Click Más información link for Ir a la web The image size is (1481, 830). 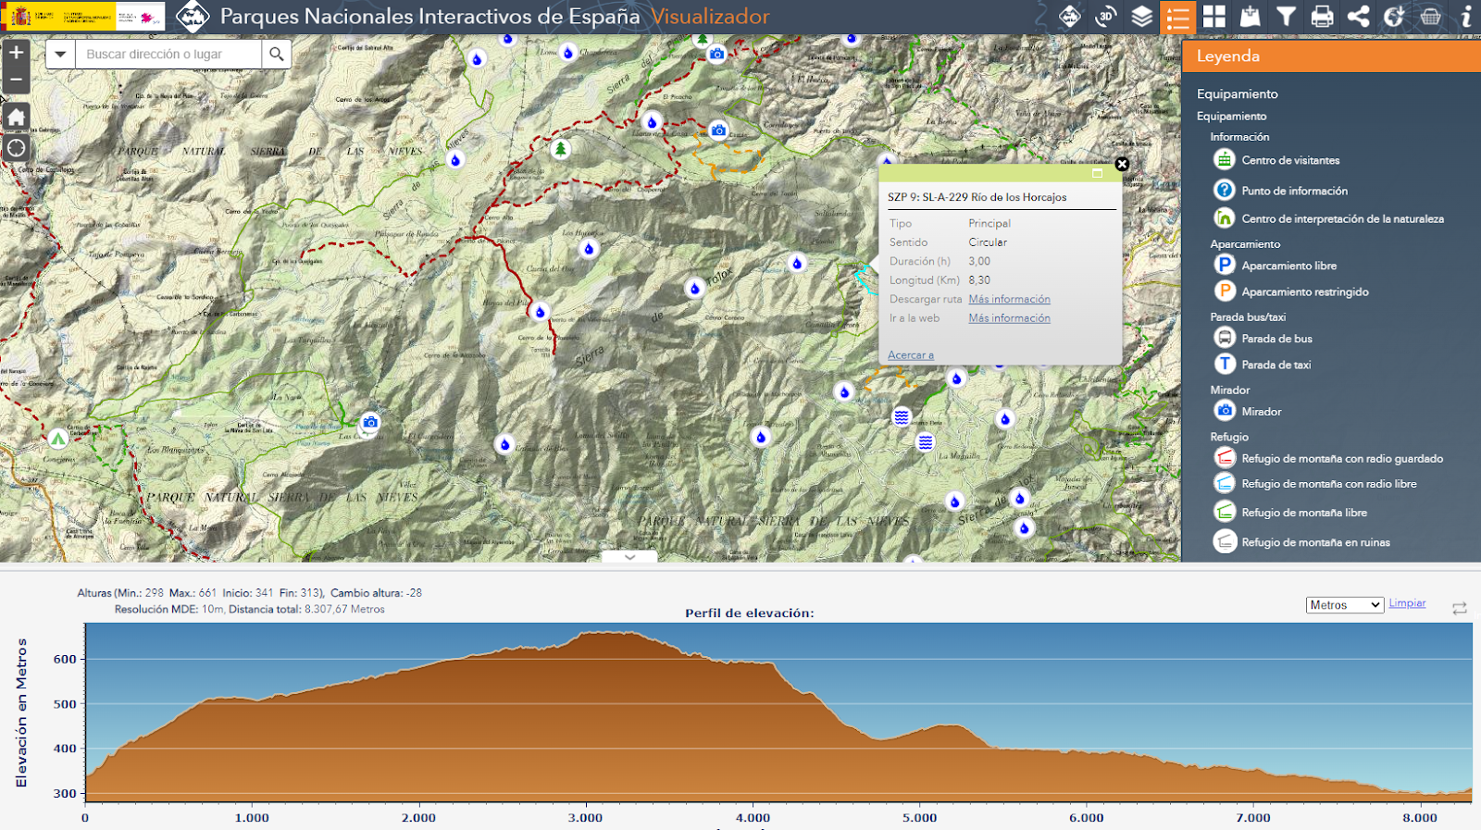[x=1009, y=318]
